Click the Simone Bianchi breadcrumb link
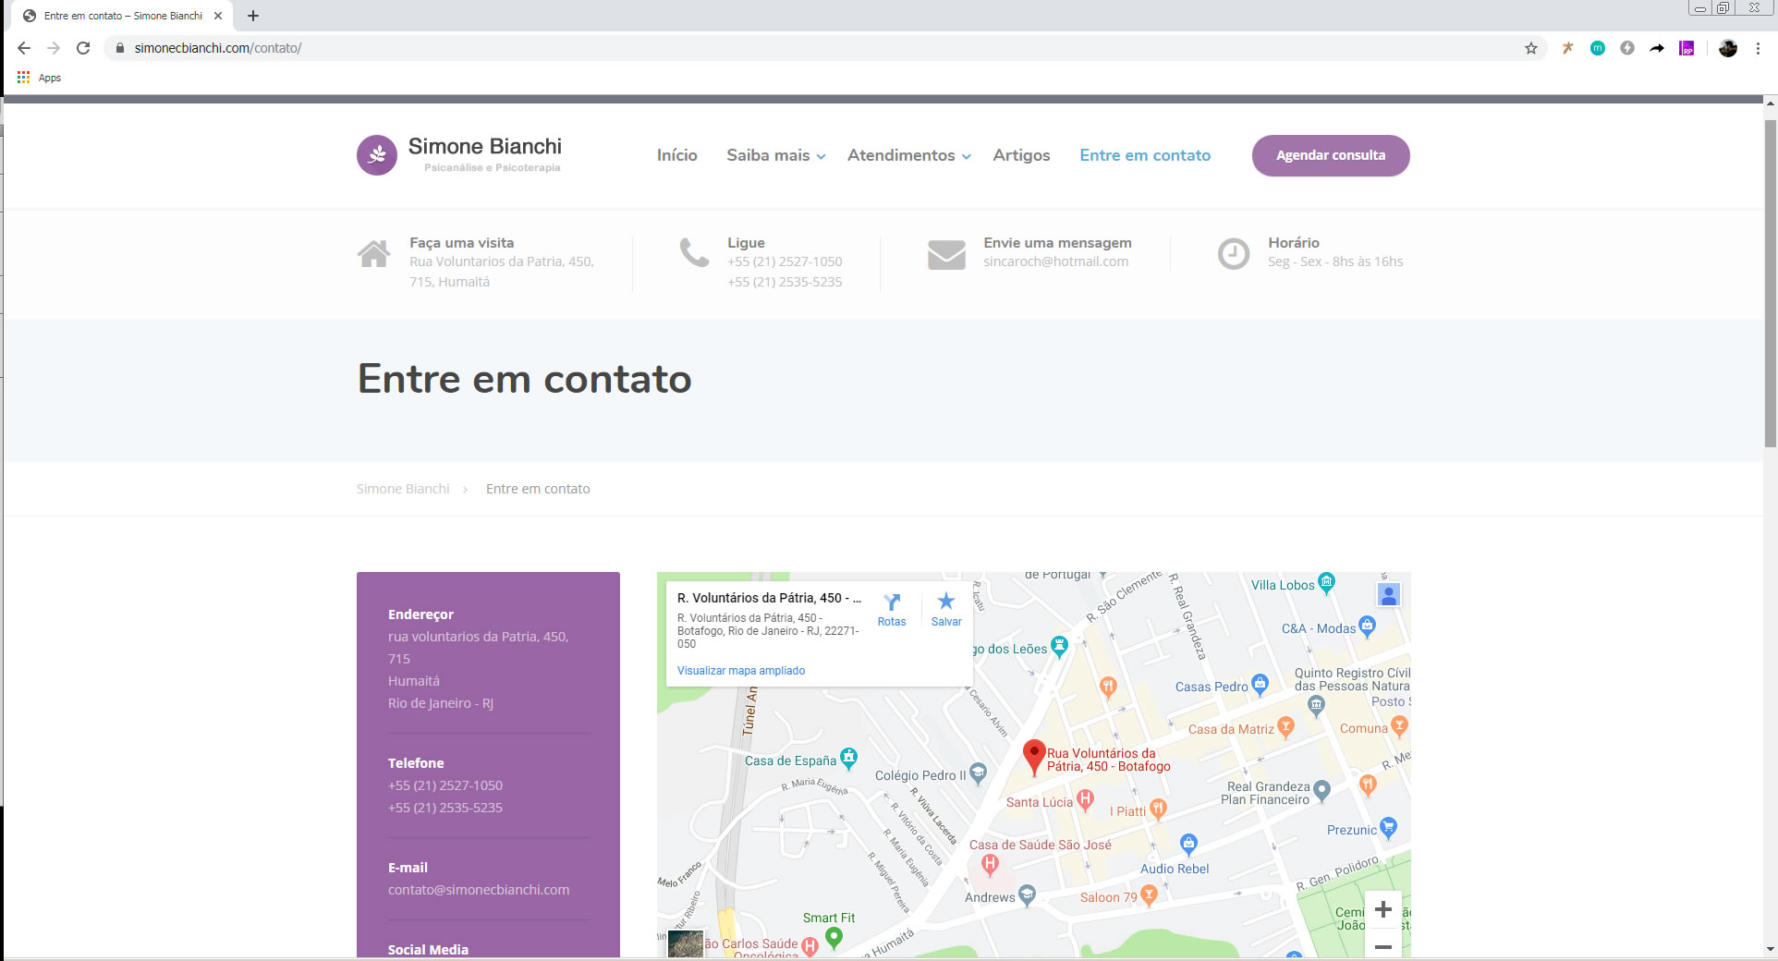This screenshot has height=961, width=1778. click(x=403, y=489)
